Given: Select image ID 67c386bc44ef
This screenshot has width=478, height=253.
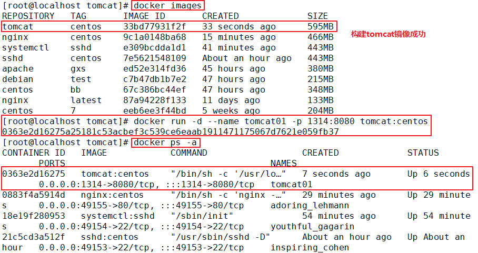Looking at the screenshot, I should tap(155, 90).
